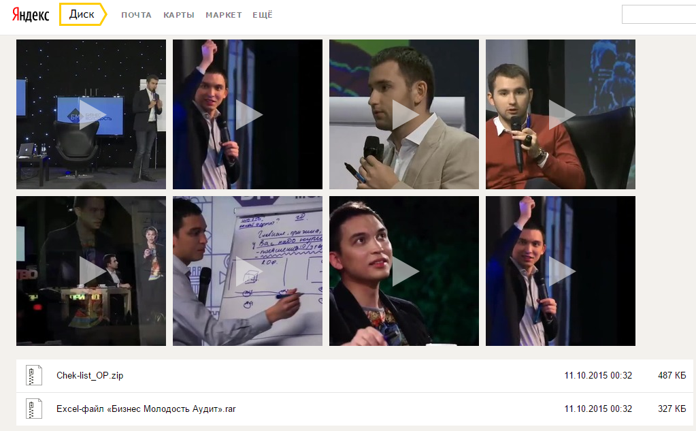
Task: Open the ПОЧТА menu item
Action: click(x=136, y=15)
